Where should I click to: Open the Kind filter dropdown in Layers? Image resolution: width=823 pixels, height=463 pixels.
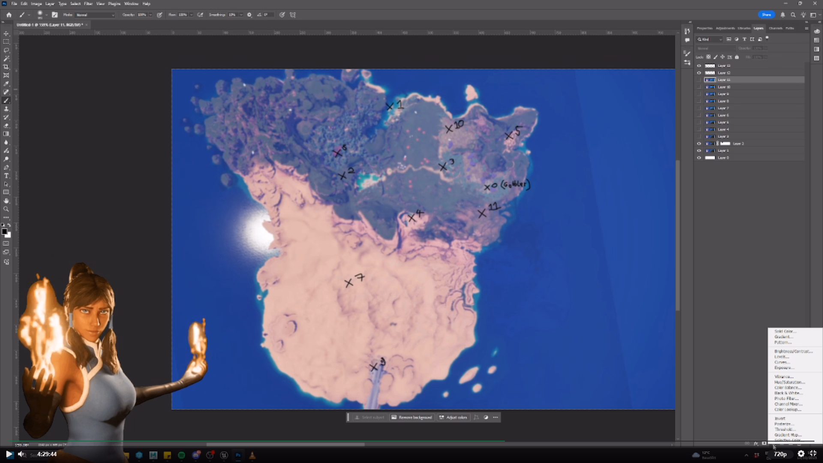pyautogui.click(x=710, y=39)
